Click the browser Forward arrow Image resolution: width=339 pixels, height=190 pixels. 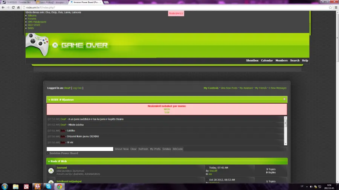click(x=8, y=8)
